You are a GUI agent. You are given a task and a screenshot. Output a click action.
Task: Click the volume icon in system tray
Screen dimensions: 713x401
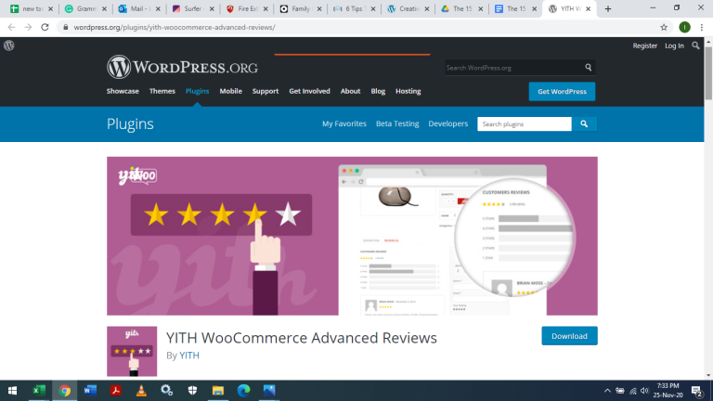[x=644, y=391]
